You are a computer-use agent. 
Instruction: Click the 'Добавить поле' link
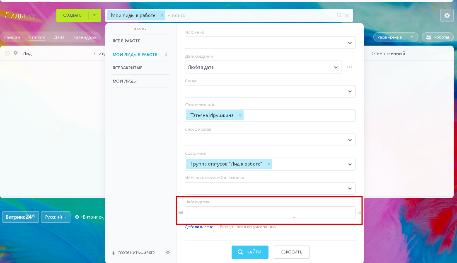point(199,227)
